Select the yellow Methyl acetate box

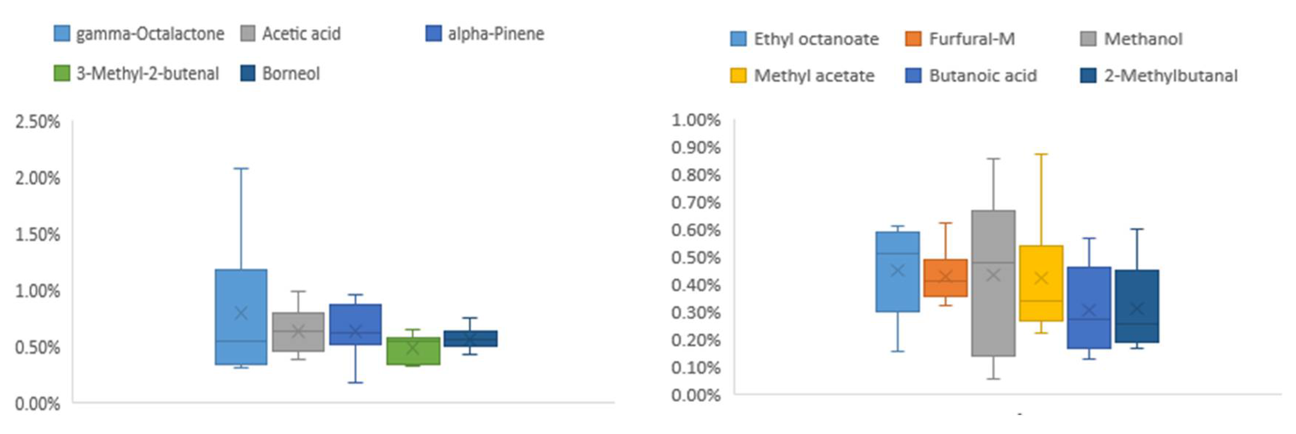(x=1041, y=283)
